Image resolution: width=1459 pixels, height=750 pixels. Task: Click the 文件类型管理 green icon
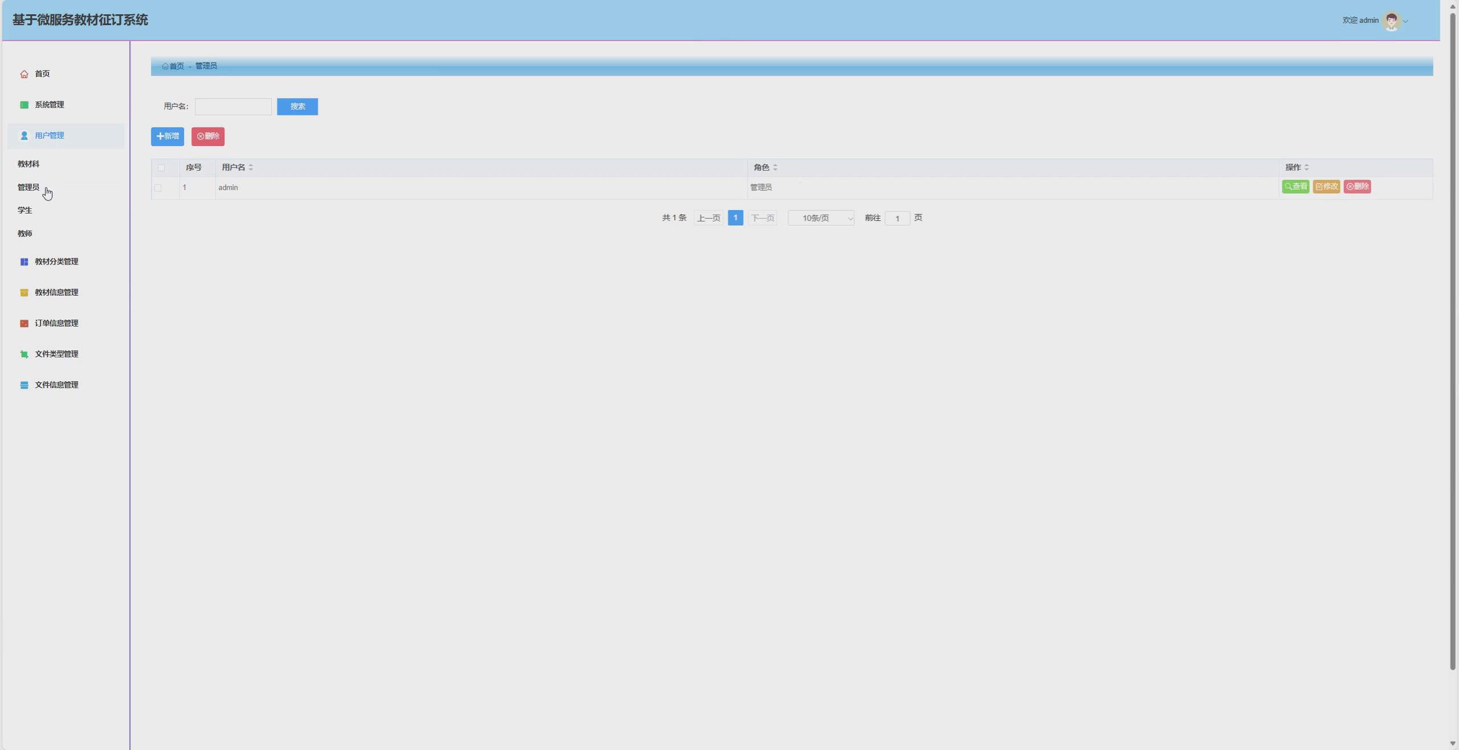tap(24, 354)
